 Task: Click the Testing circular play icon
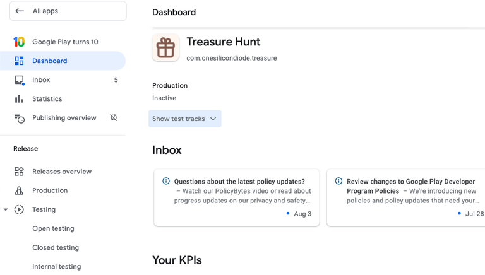point(19,209)
